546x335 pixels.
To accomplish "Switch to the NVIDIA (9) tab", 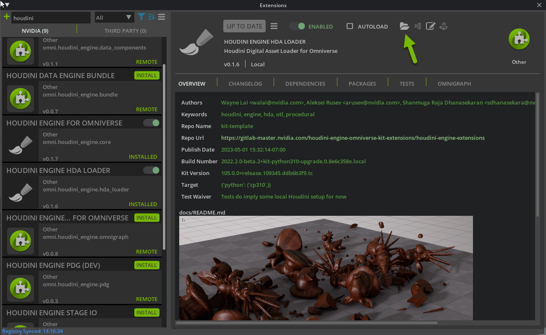I will (35, 31).
